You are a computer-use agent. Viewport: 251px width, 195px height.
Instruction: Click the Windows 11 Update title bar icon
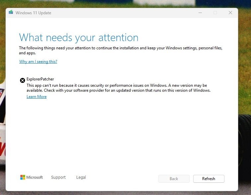(x=11, y=12)
